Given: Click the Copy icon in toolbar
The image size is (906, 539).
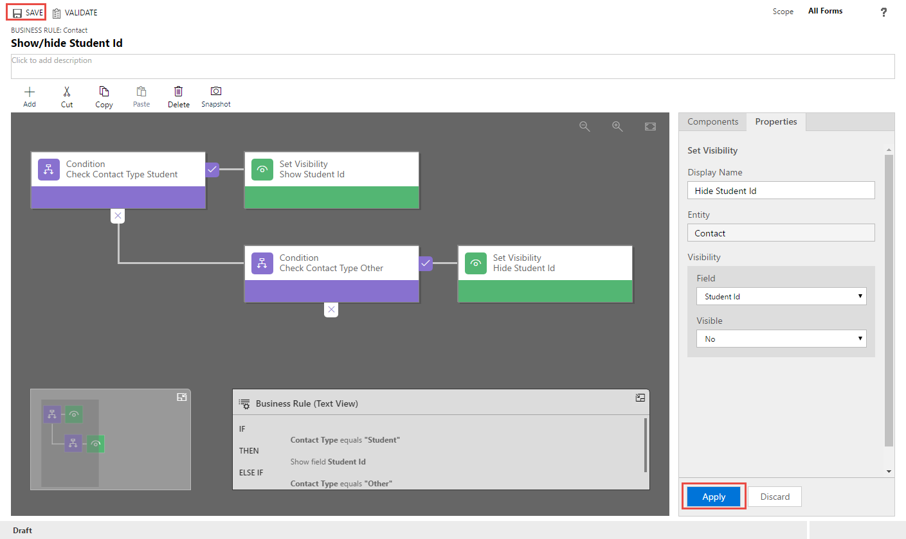Looking at the screenshot, I should pos(104,91).
